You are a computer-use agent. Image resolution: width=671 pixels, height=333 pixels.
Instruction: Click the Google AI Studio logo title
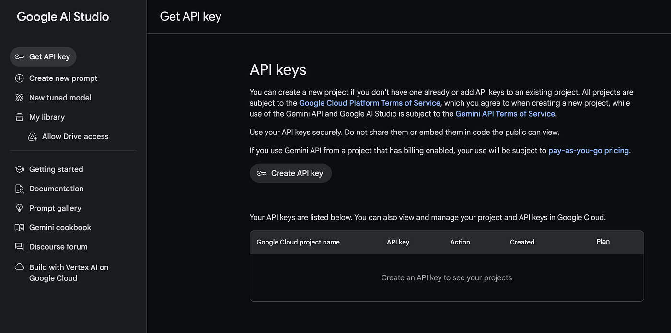pyautogui.click(x=63, y=17)
